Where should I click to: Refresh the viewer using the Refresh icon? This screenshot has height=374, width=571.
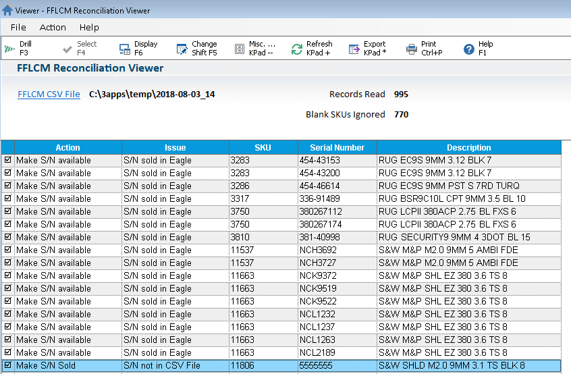pyautogui.click(x=297, y=49)
